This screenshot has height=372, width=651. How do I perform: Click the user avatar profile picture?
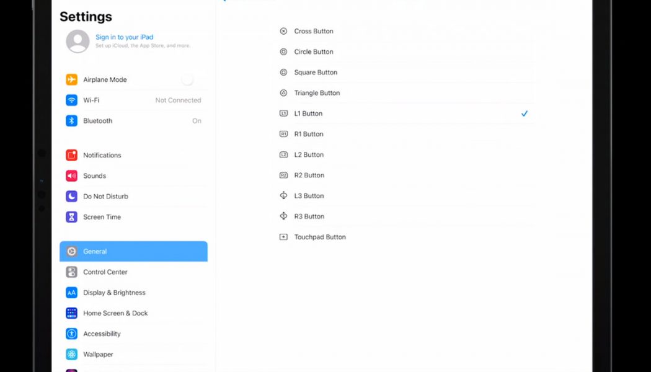(77, 42)
